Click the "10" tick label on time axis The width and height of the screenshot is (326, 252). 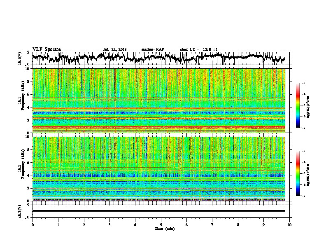[289, 225]
